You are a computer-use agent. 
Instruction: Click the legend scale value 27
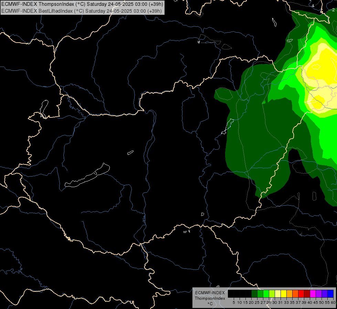coord(263,302)
